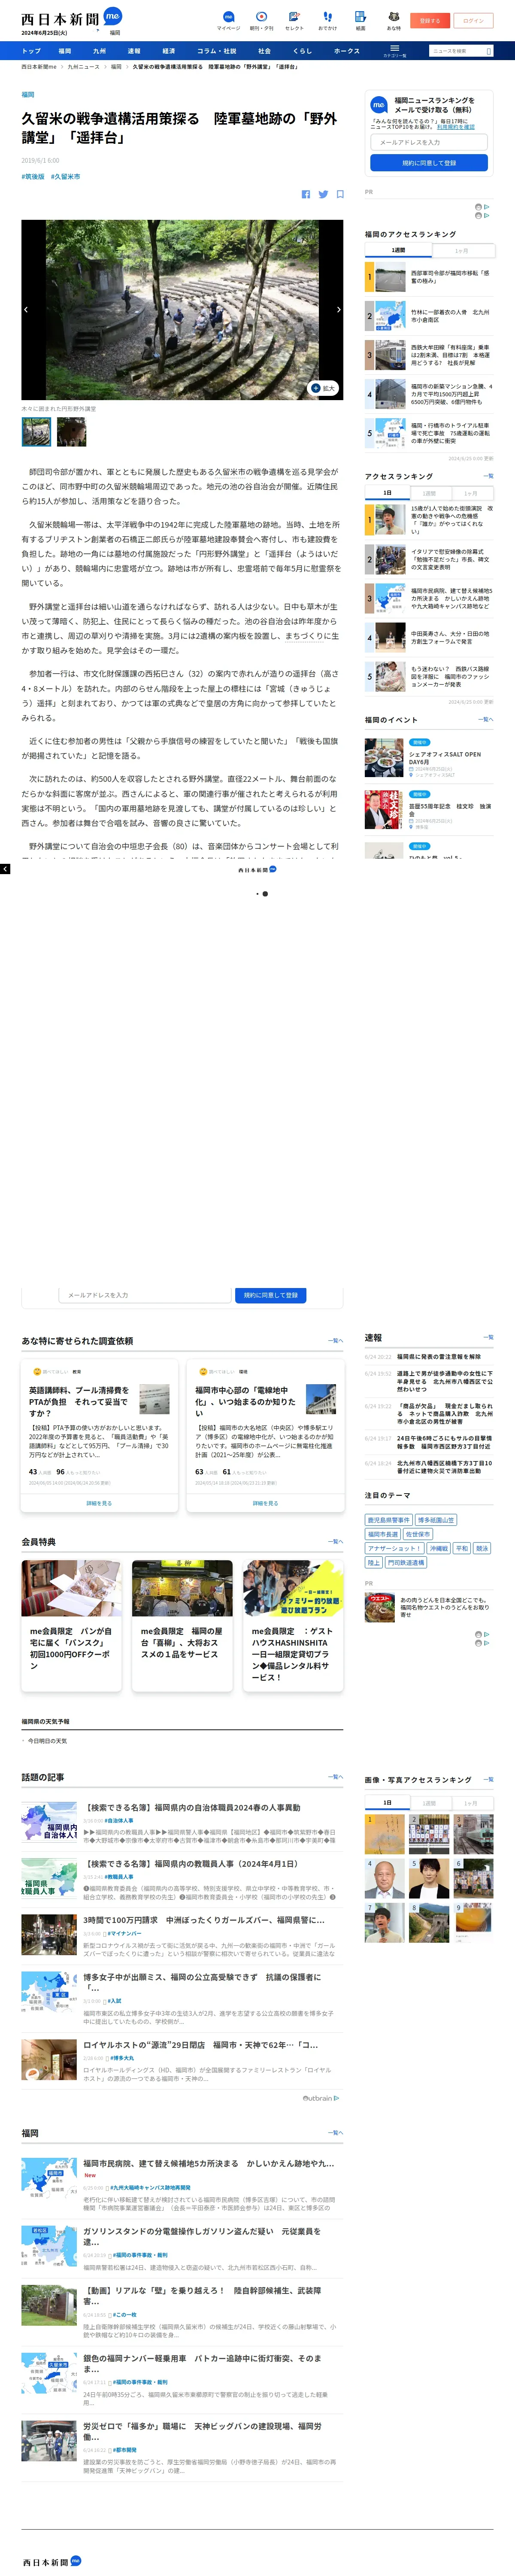Open the 門司鉄道遺構 theme tag

pos(405,1562)
